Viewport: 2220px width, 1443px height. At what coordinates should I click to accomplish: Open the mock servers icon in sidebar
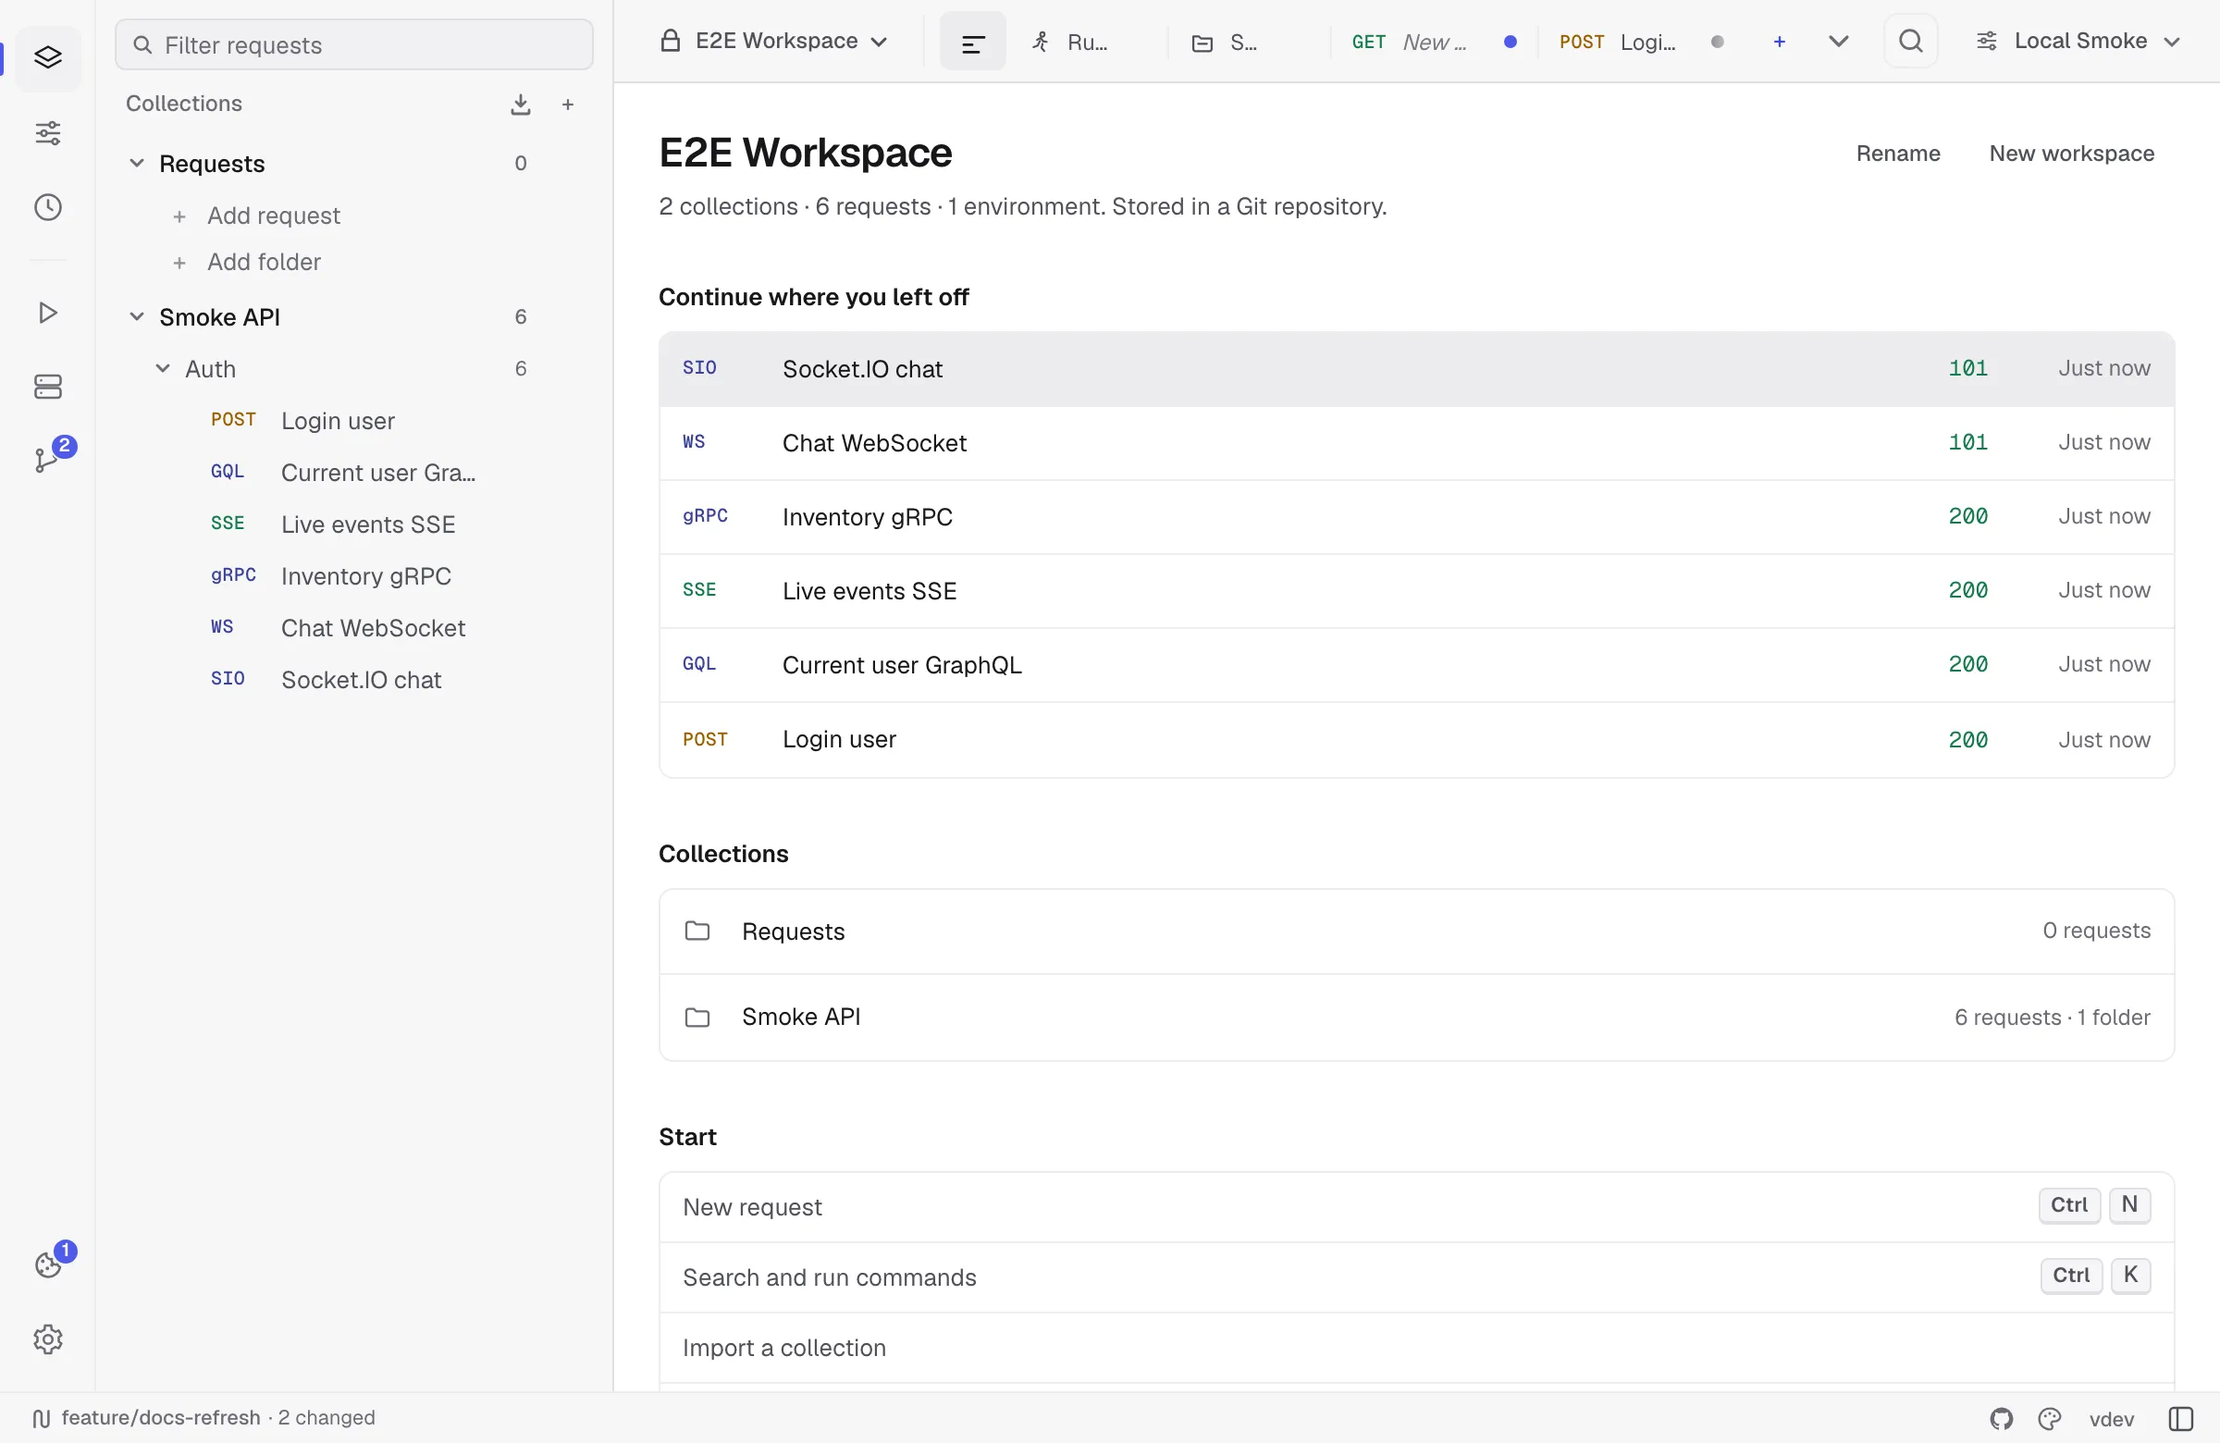click(x=47, y=386)
